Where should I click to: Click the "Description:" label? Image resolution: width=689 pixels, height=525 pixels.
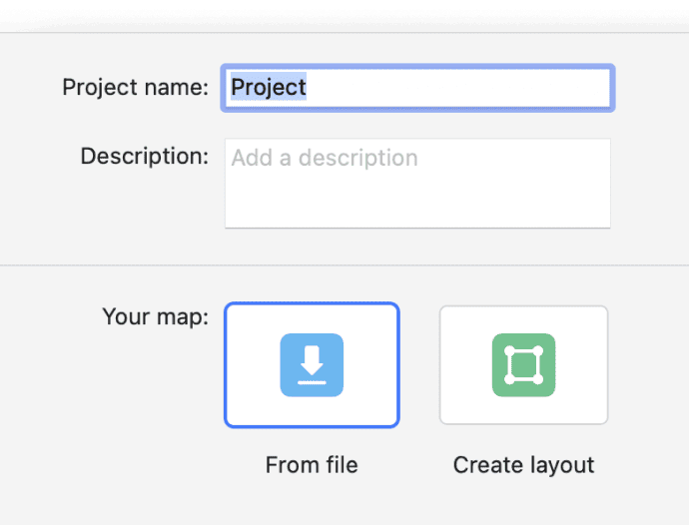point(144,157)
